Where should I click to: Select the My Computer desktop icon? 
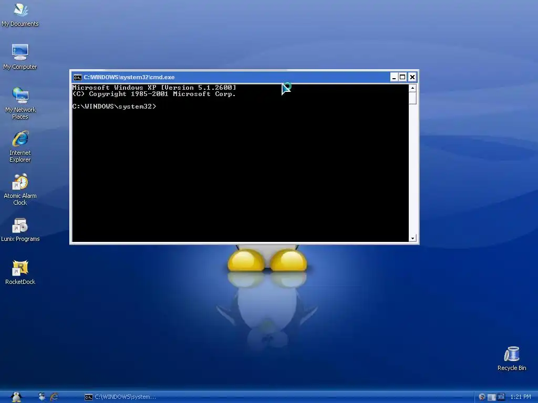20,57
